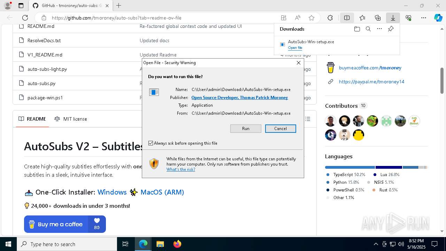Image resolution: width=446 pixels, height=251 pixels.
Task: Pin the Downloads panel
Action: click(391, 29)
